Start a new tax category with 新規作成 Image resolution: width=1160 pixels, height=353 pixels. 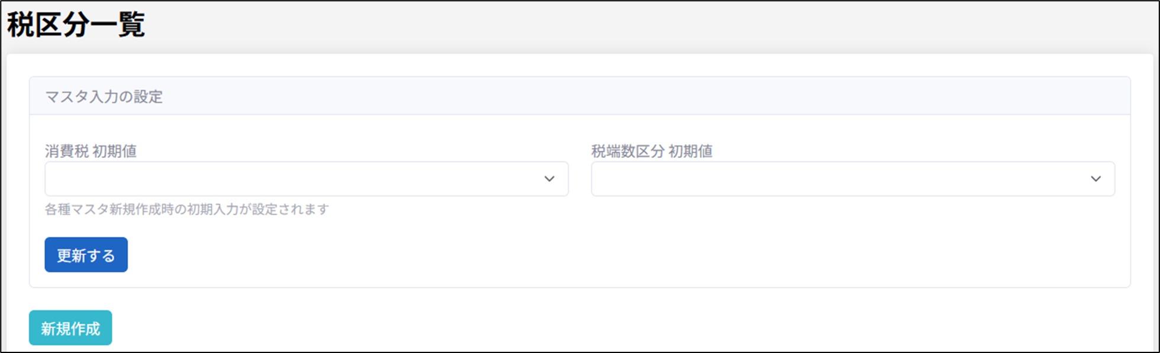pos(70,328)
